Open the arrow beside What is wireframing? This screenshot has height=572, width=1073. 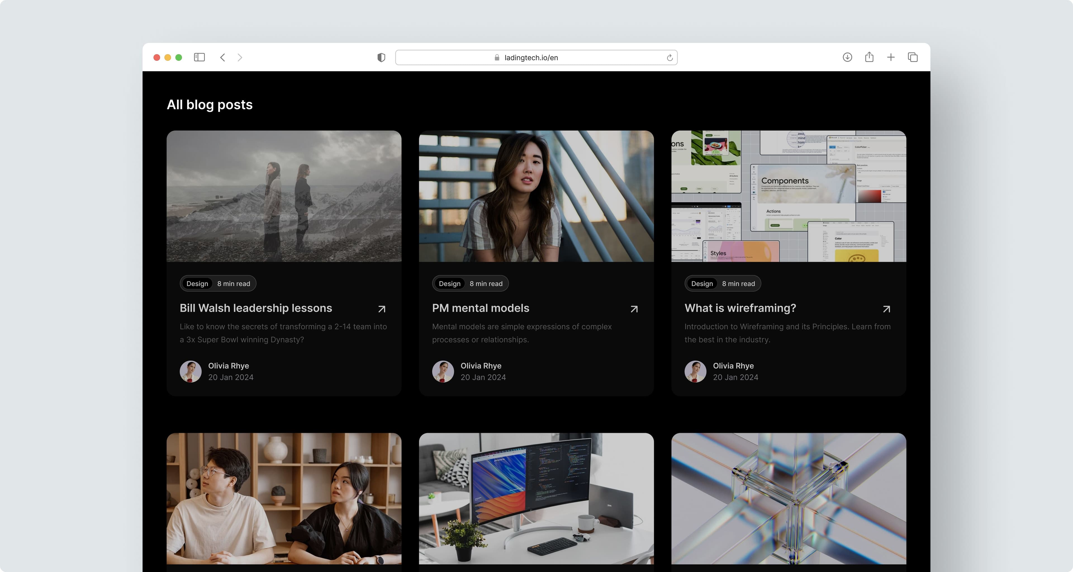[x=886, y=309]
